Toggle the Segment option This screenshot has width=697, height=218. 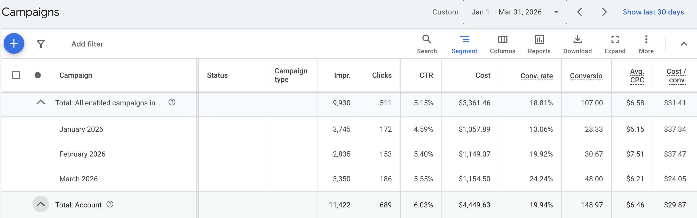pos(464,44)
